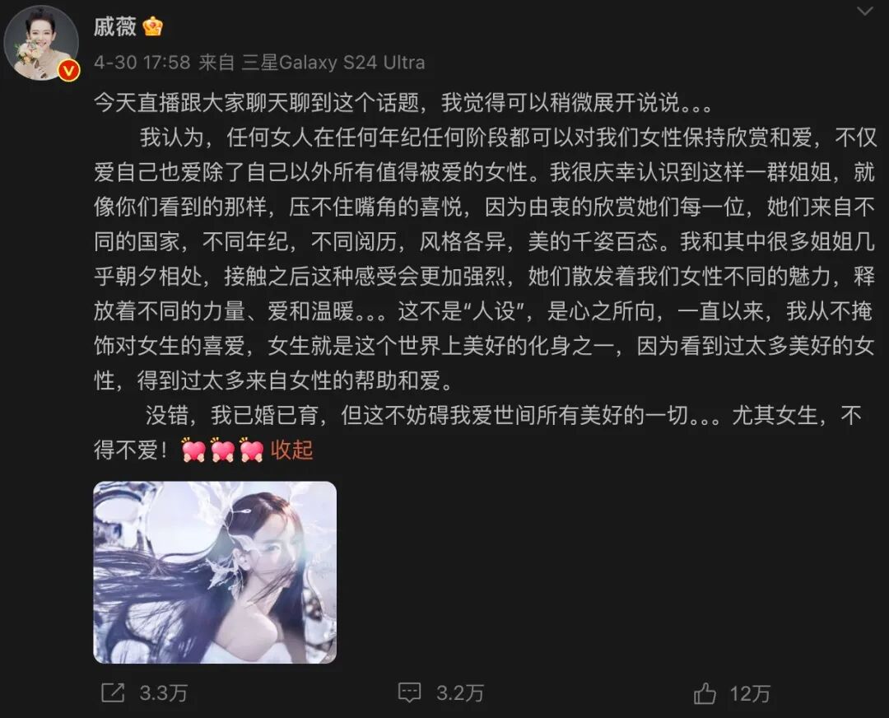Click the orange verified V badge

(x=68, y=70)
